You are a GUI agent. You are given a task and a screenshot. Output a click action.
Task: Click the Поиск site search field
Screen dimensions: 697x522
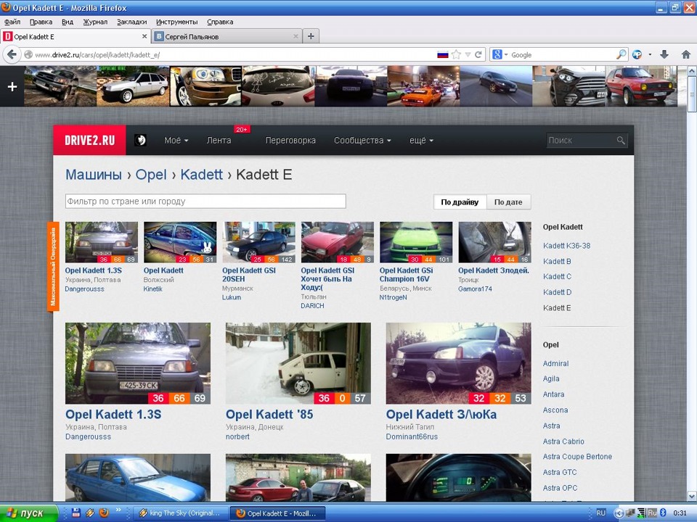(580, 140)
